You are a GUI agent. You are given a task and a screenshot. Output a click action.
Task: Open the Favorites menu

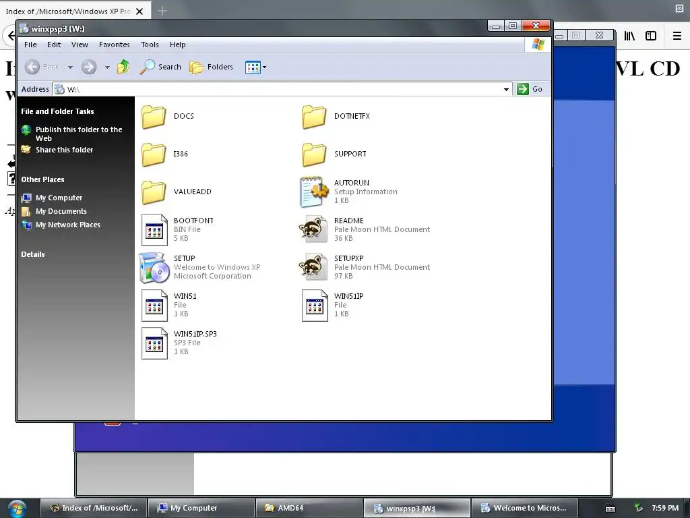click(x=115, y=45)
